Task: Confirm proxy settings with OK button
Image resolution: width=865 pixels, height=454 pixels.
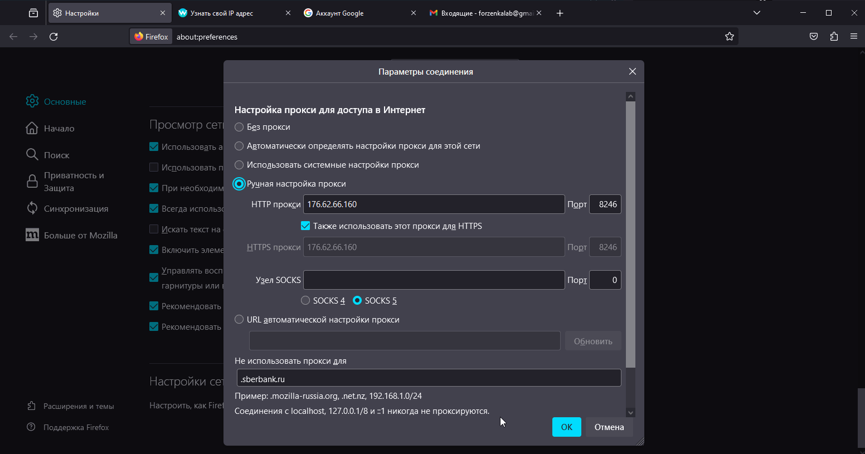Action: pos(566,427)
